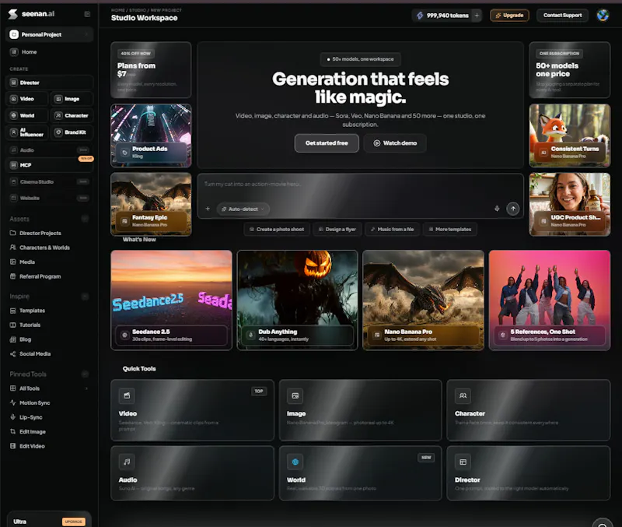Open Referral Program

point(35,276)
